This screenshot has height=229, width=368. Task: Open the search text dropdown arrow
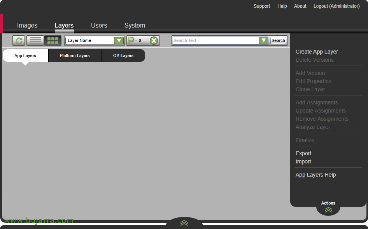264,40
